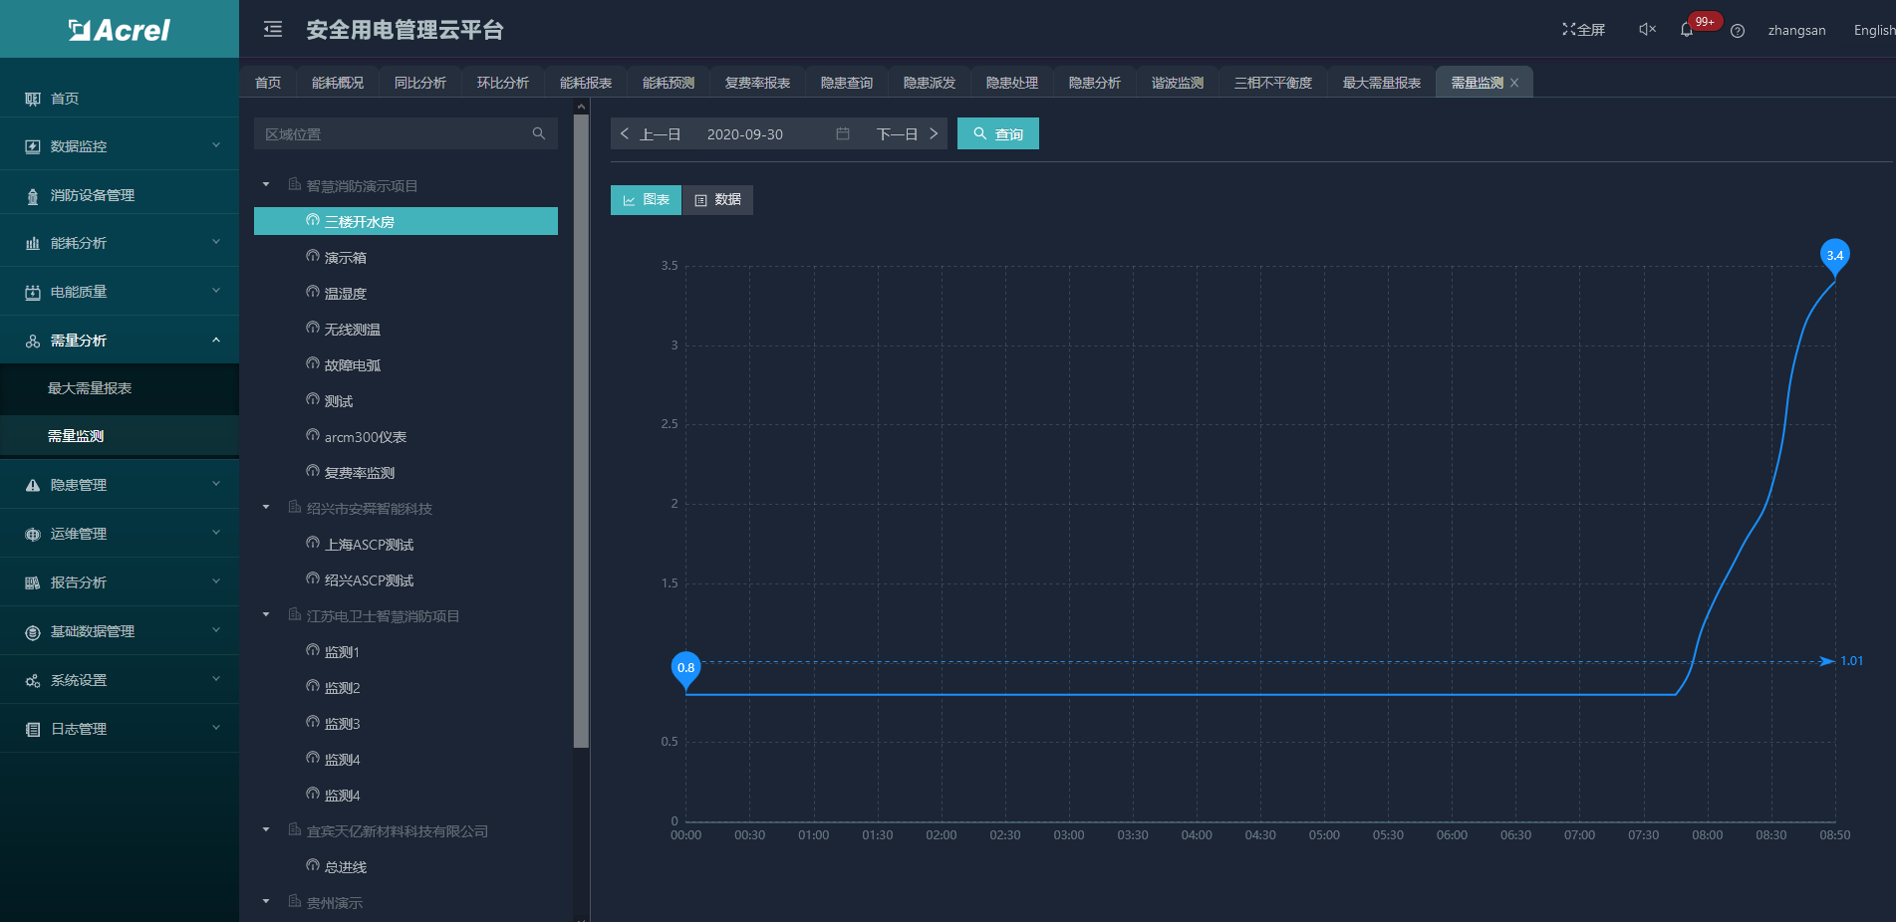Collapse the 智慧消防演示项目 tree node

click(266, 185)
